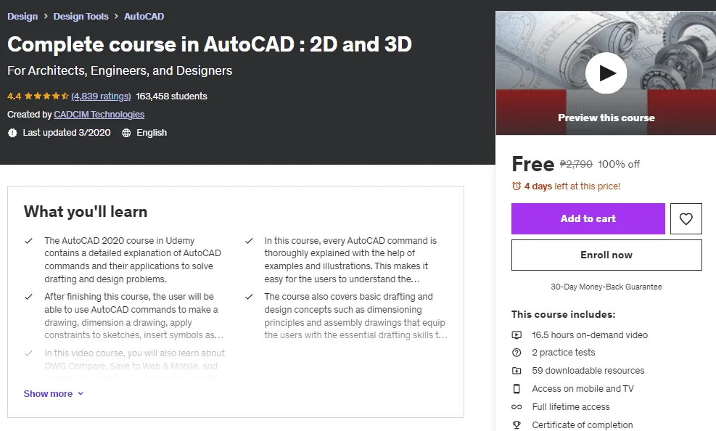Screen dimensions: 716x431
Task: Click checkmark beside AutoCAD 2020 course item
Action: tap(28, 241)
